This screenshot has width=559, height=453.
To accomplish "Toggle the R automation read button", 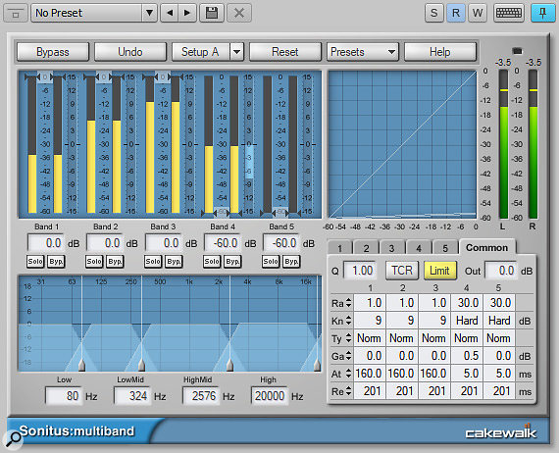I will click(456, 13).
